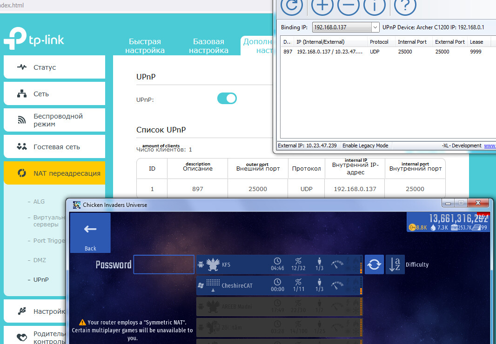496x344 pixels.
Task: Select the DMZ menu entry
Action: coord(40,260)
